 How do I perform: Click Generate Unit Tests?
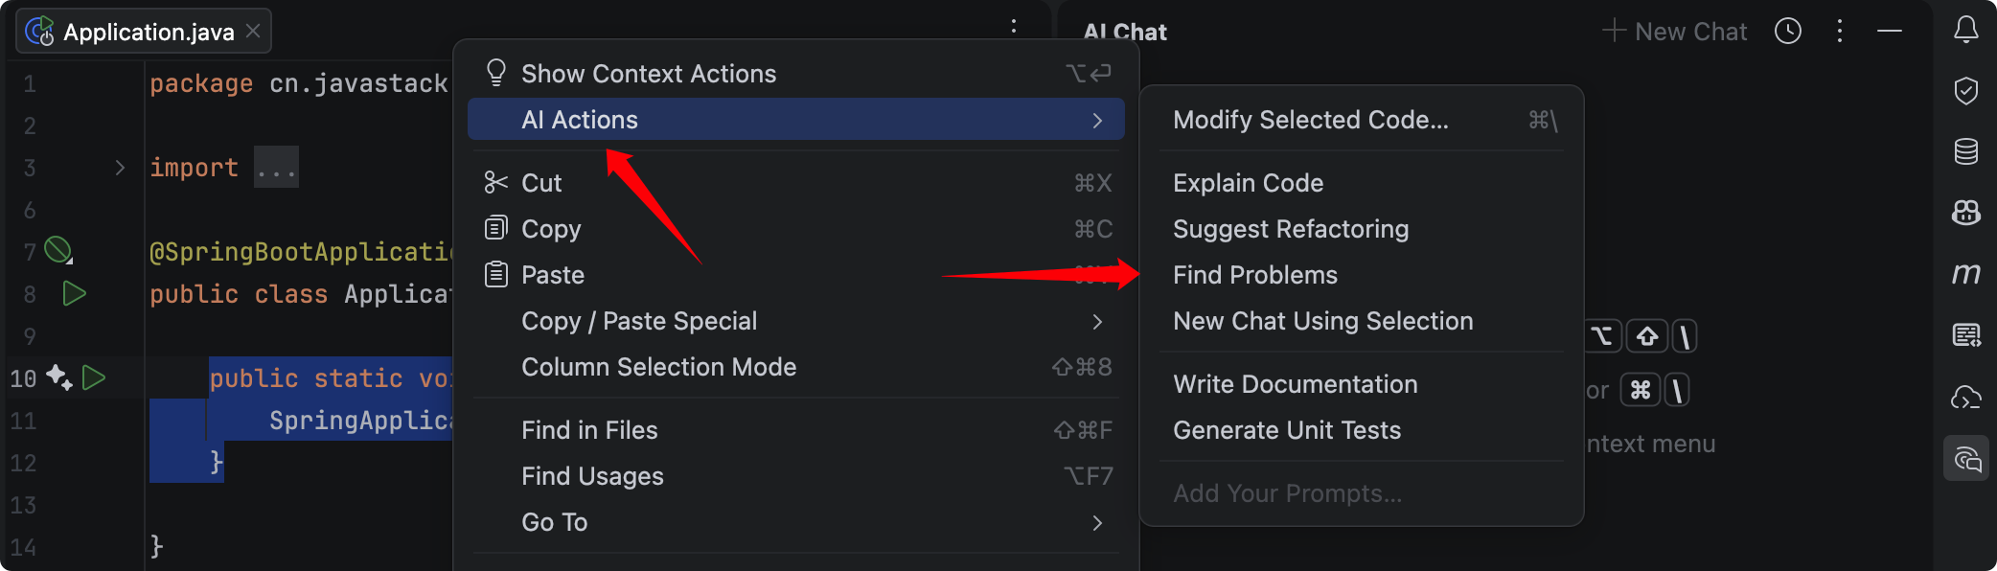click(1286, 430)
